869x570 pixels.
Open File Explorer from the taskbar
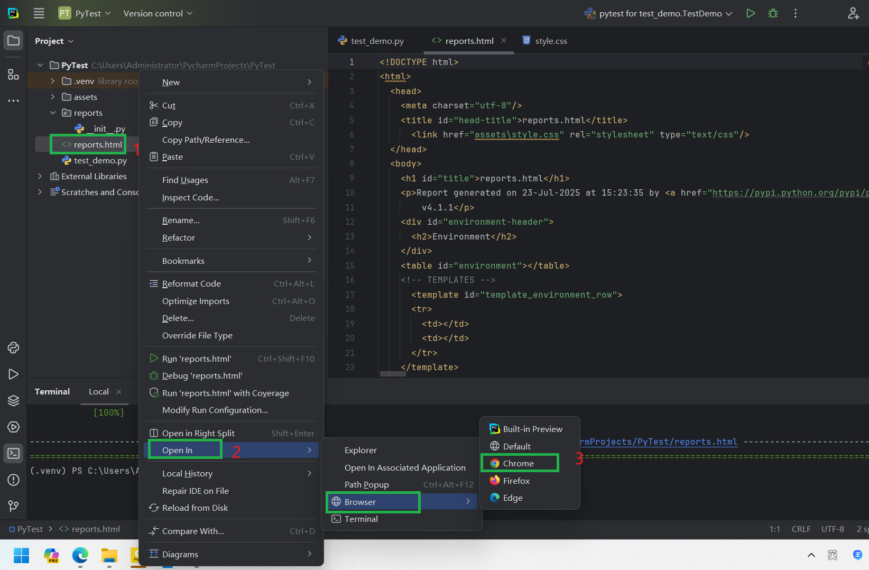[x=109, y=555]
